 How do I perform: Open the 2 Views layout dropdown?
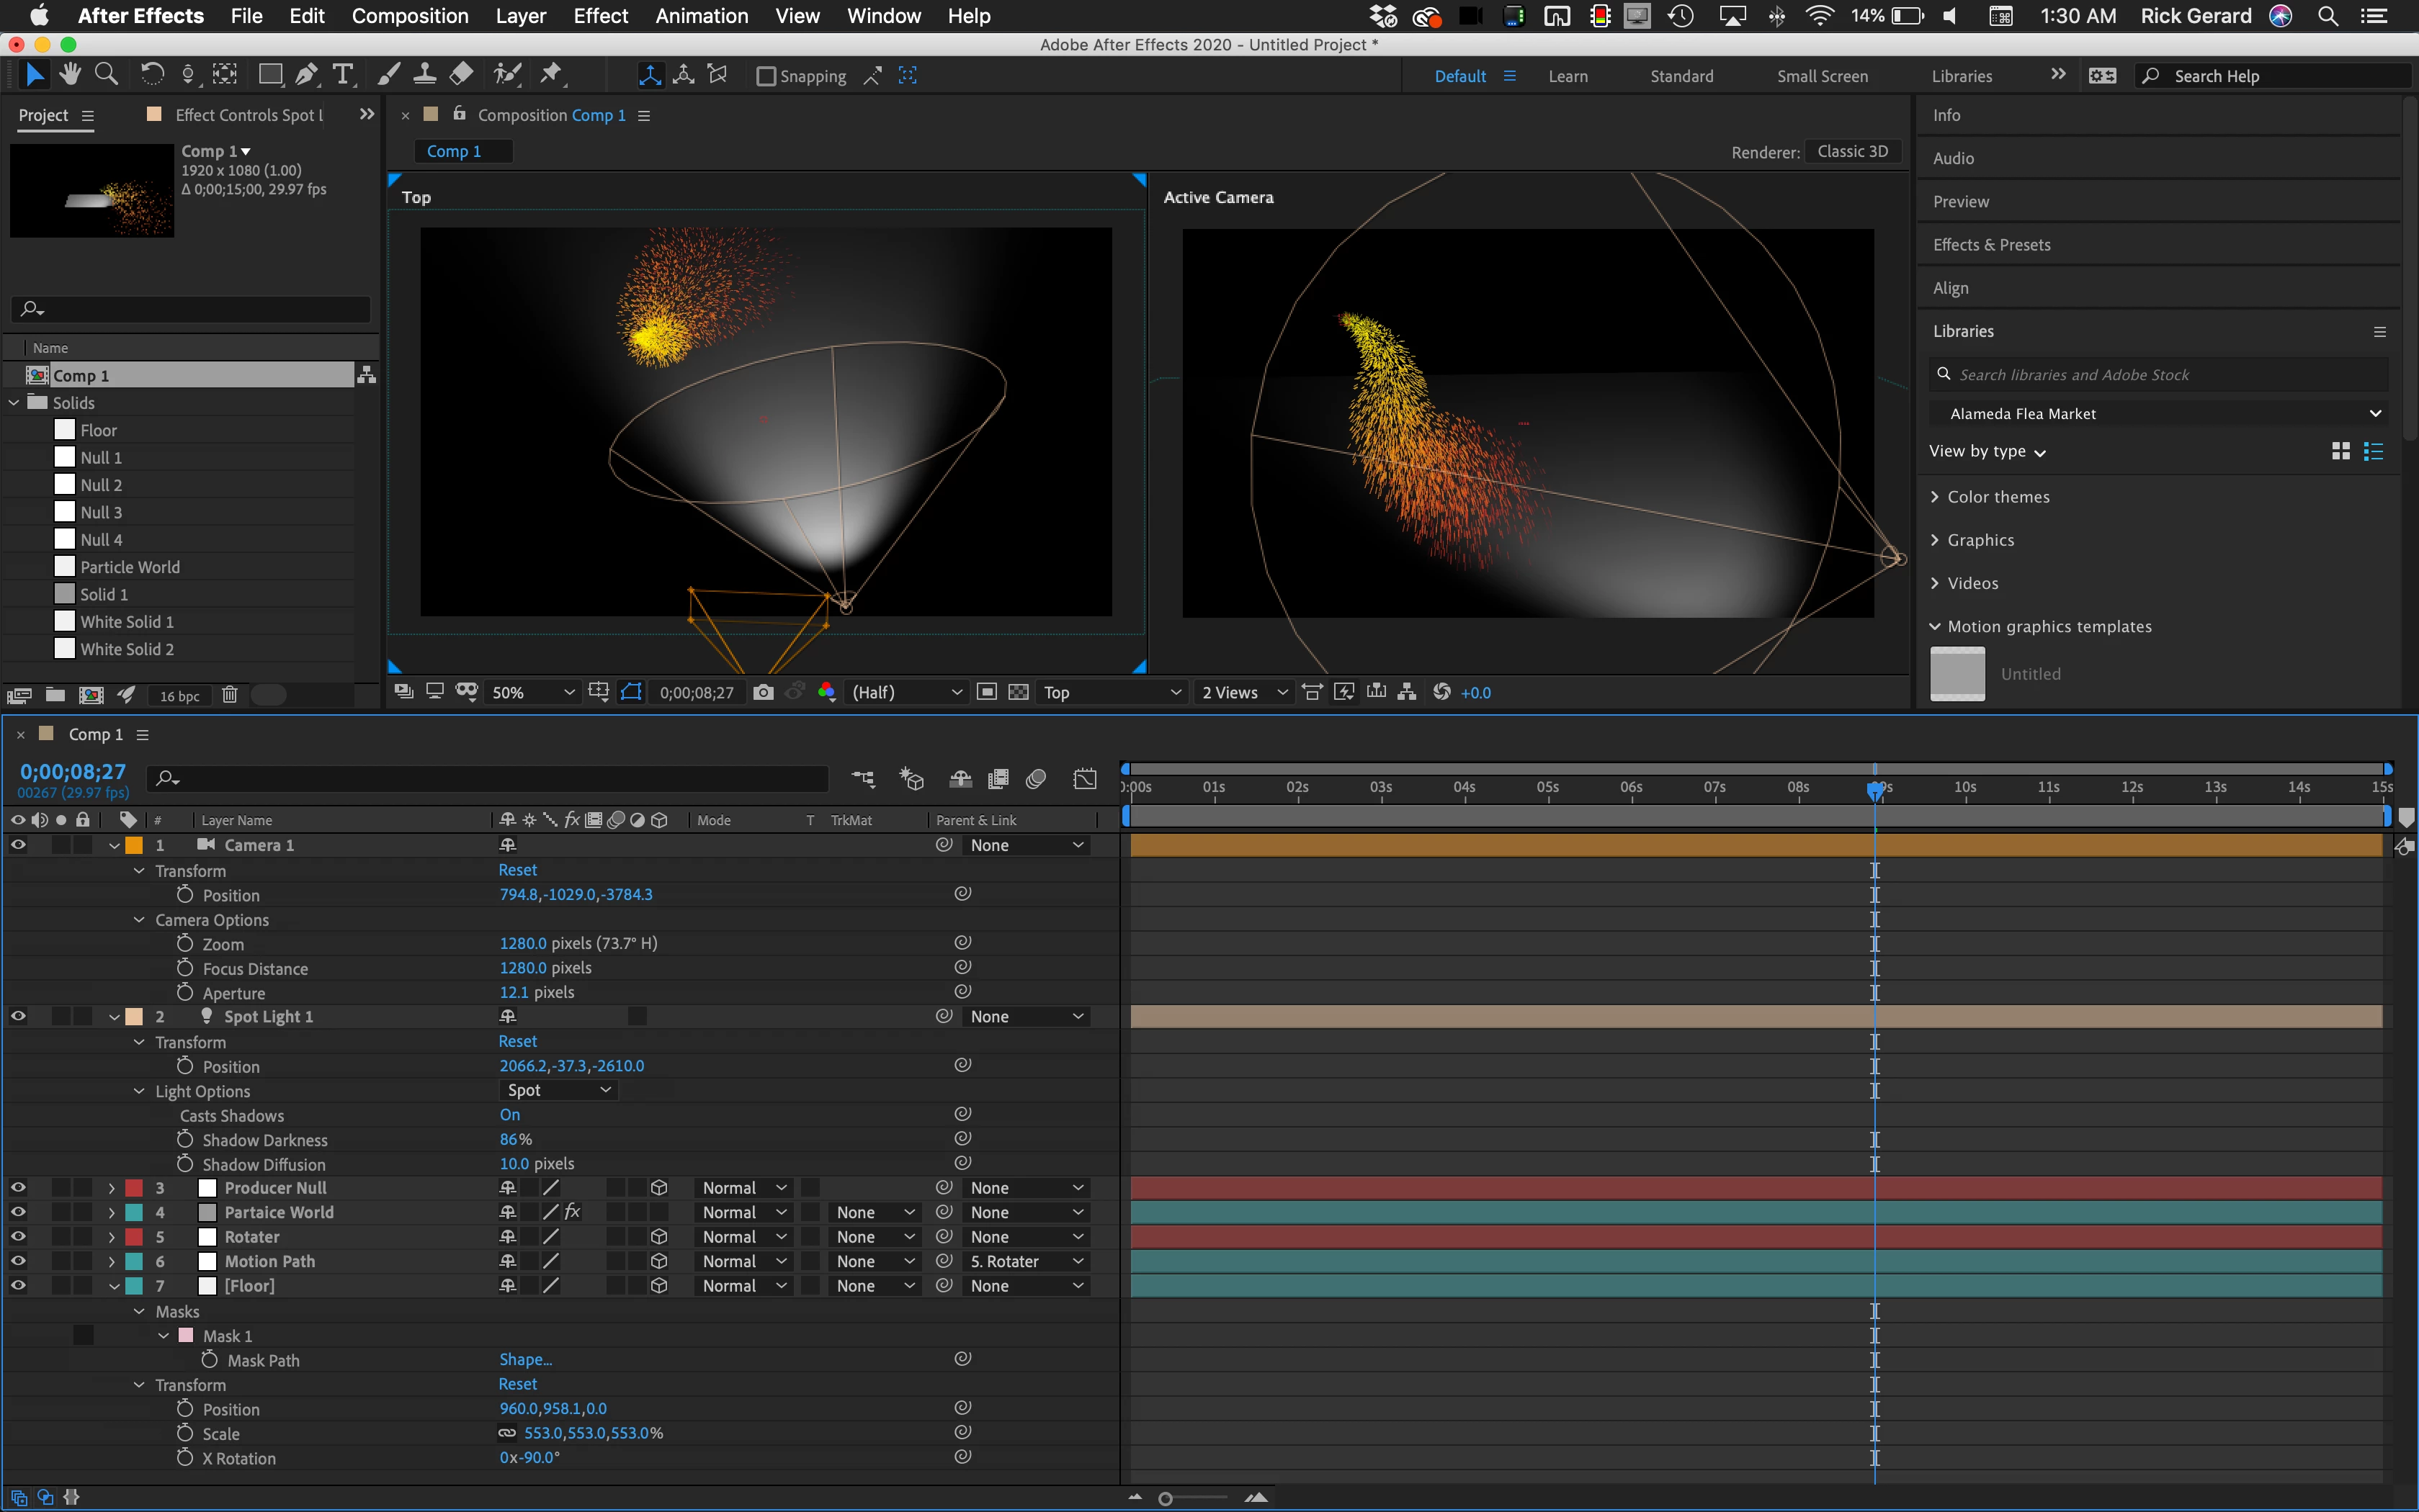click(1243, 692)
